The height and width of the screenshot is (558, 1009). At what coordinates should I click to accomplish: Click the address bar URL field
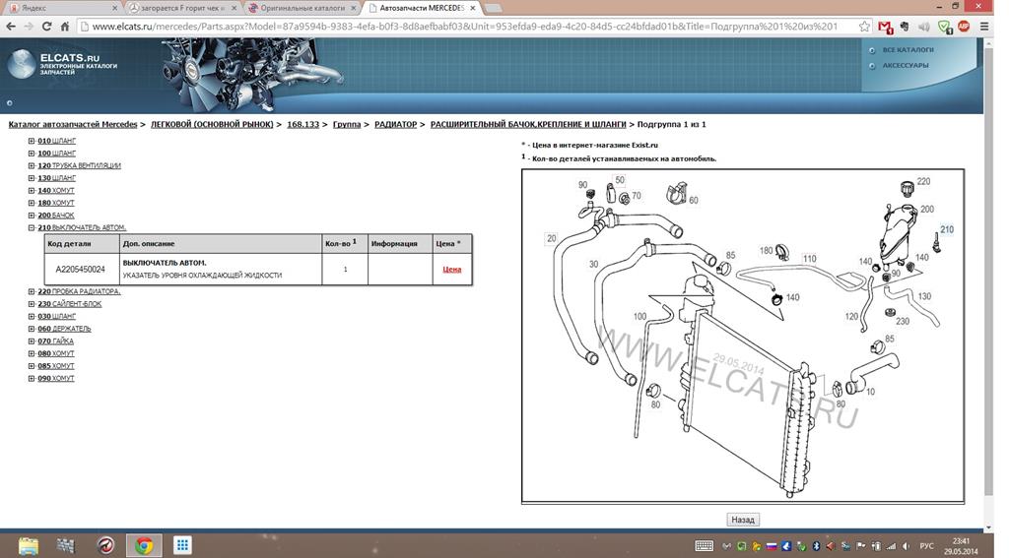pos(463,27)
